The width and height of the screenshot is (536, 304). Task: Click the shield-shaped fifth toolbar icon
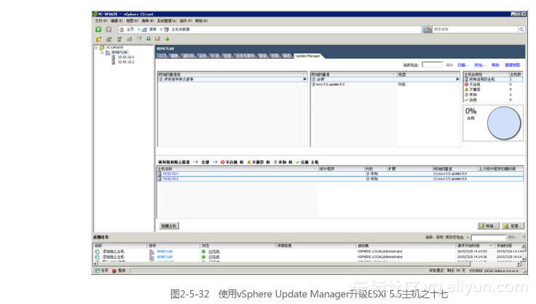pos(139,39)
